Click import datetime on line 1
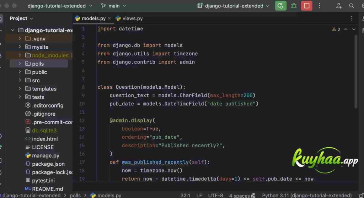 pyautogui.click(x=120, y=28)
